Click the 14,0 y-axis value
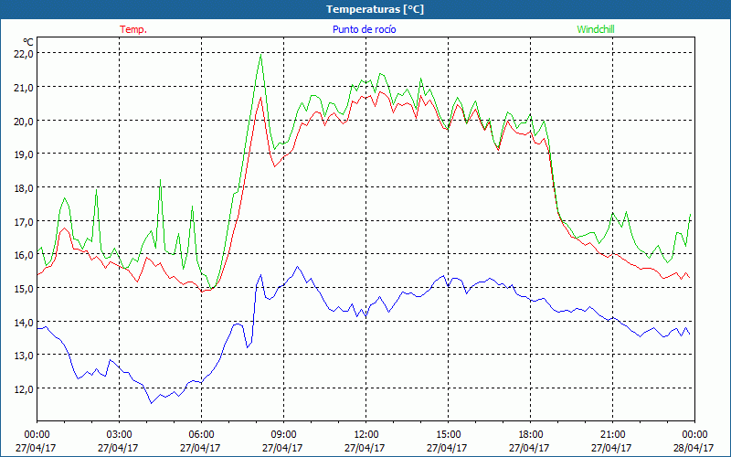Screen dimensions: 731x457 [24, 323]
